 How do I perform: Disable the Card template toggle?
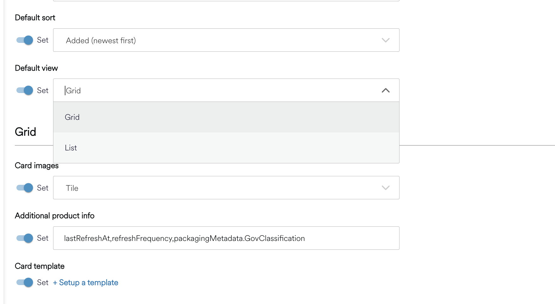(25, 282)
